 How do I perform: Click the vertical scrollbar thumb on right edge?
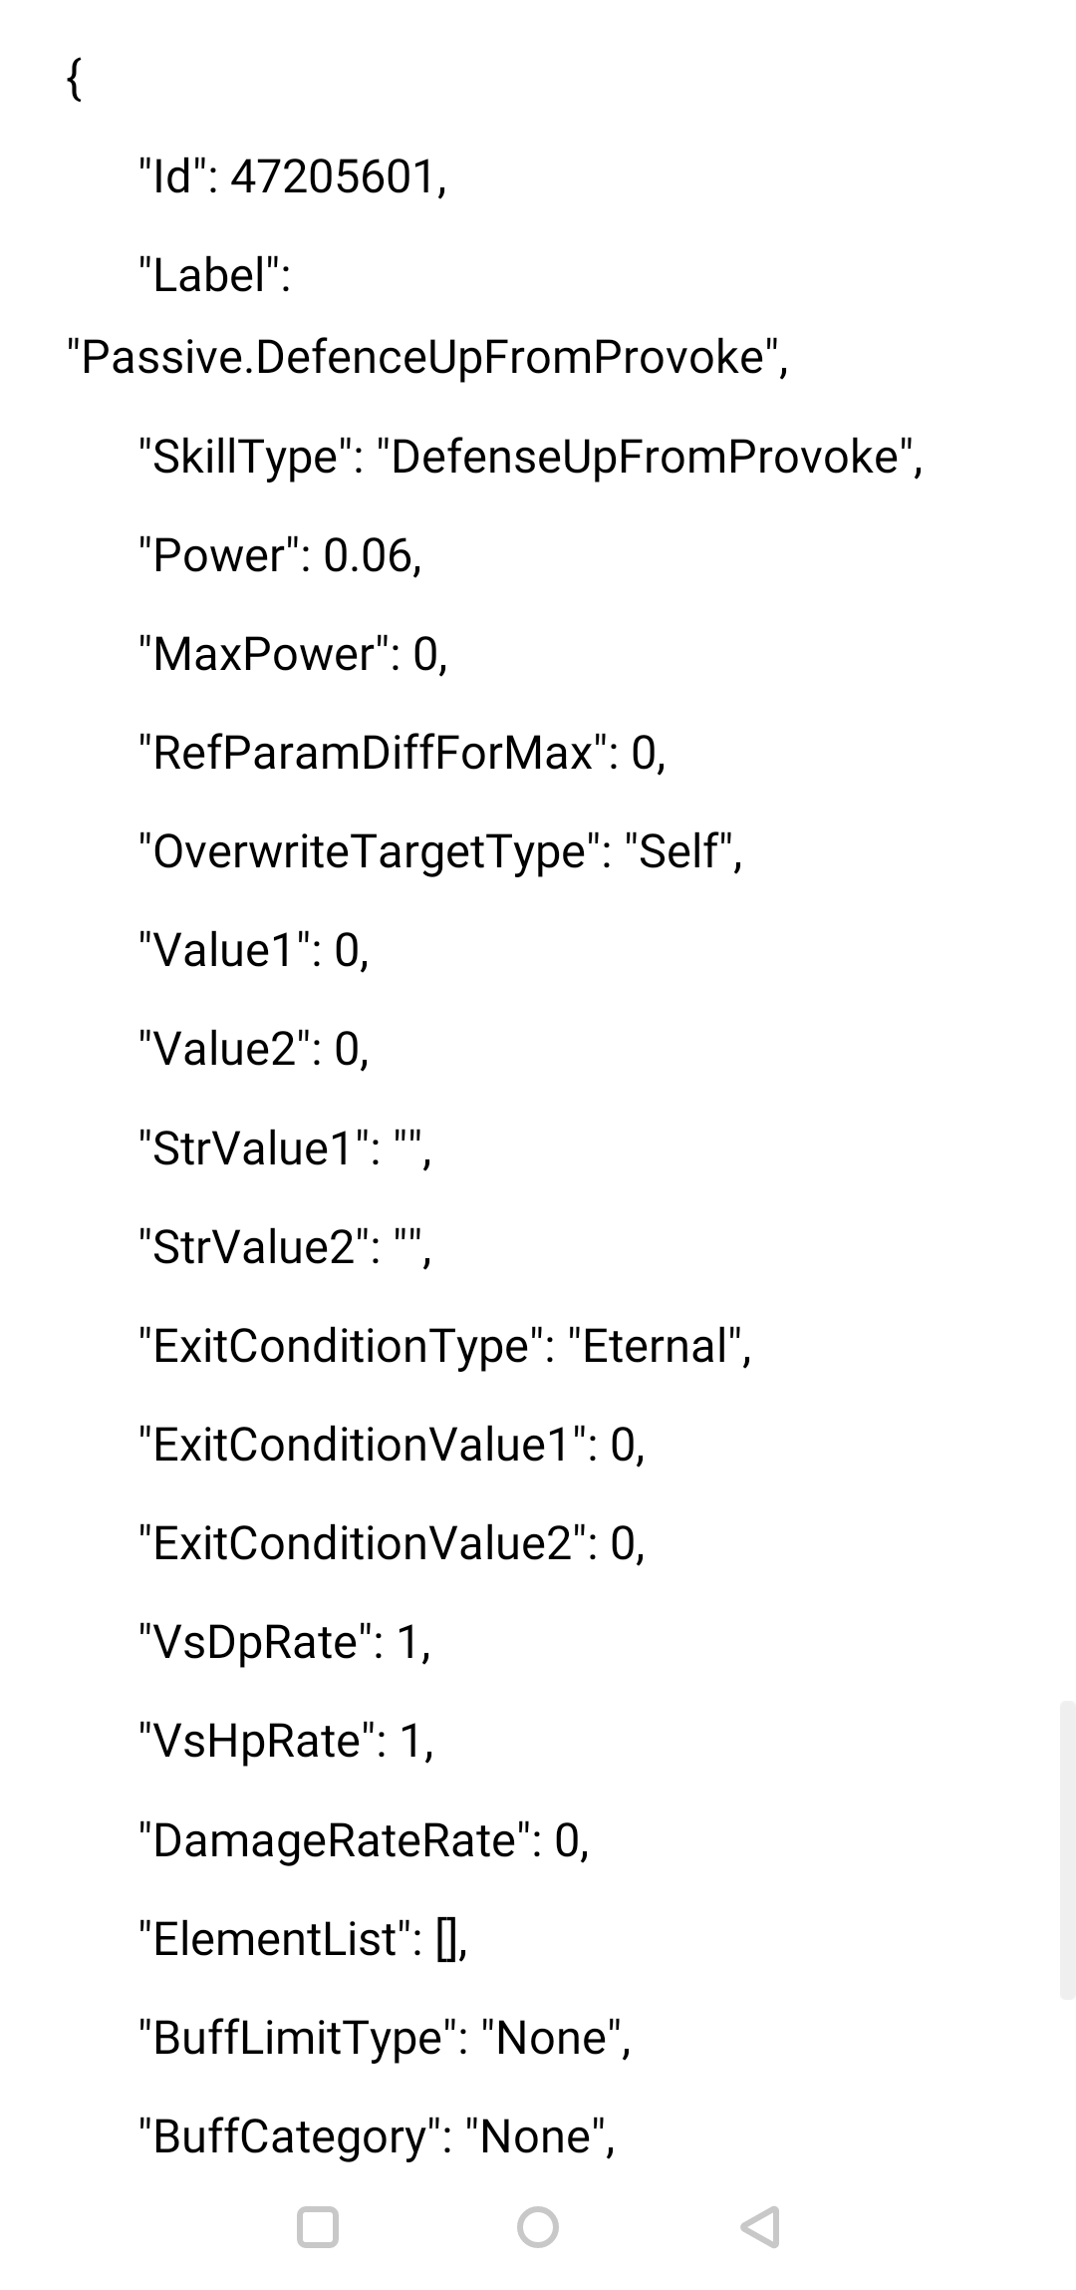[1067, 1850]
